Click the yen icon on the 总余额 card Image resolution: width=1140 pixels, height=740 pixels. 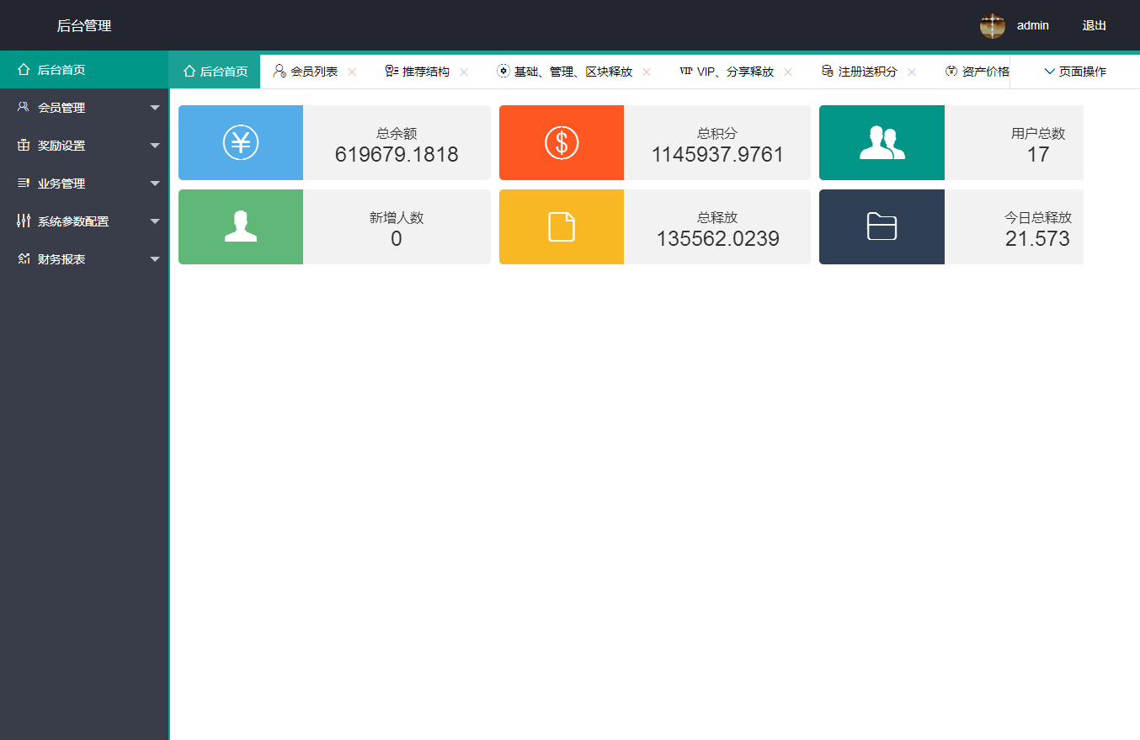pos(241,142)
